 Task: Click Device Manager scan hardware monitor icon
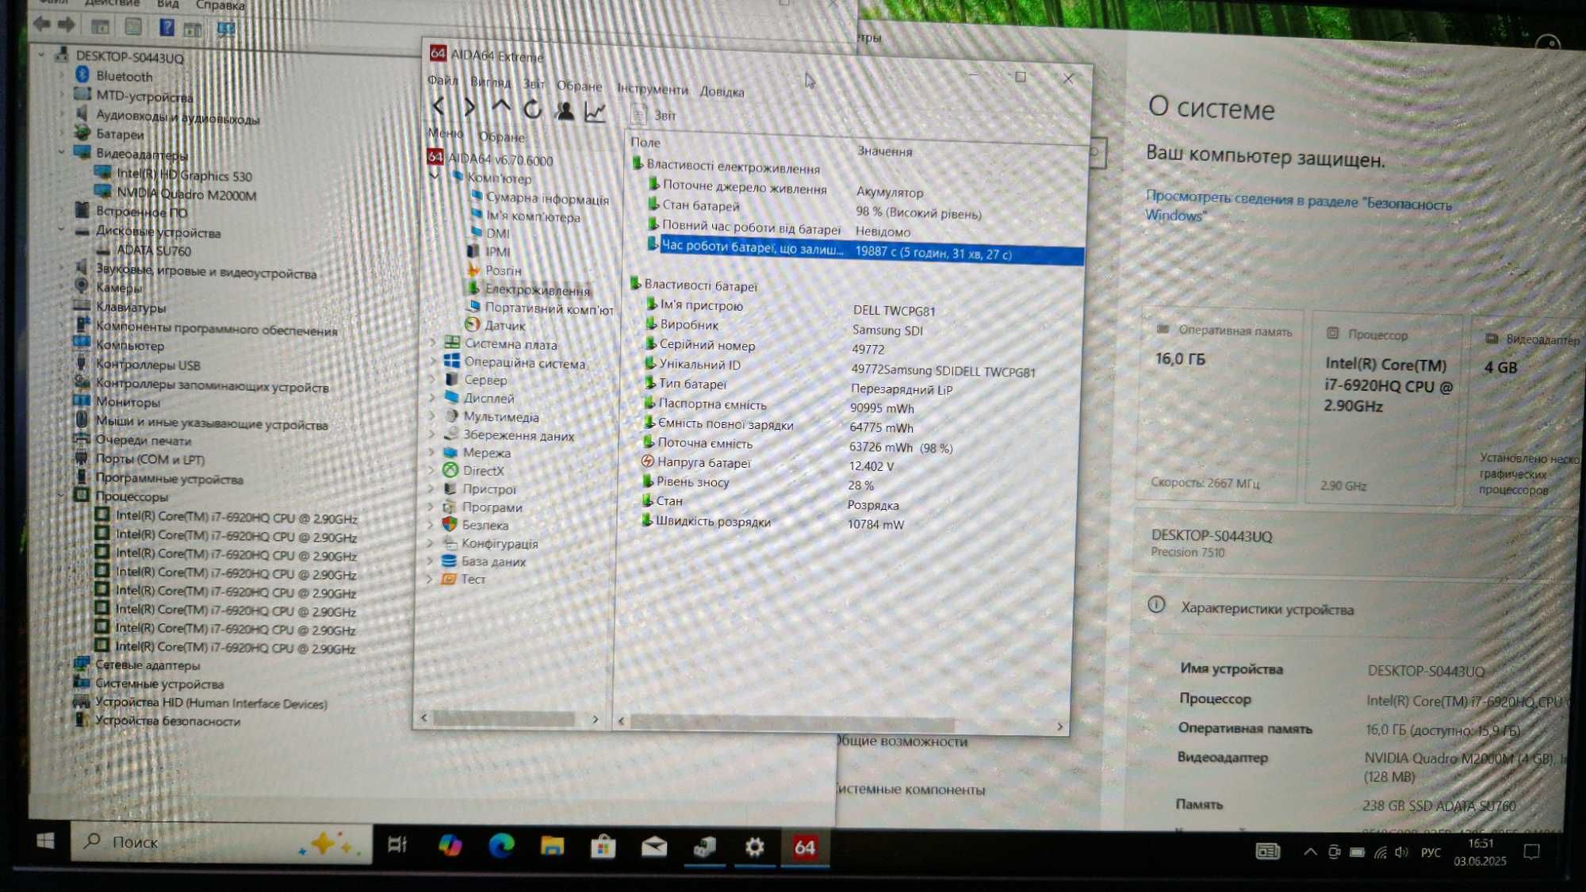tap(226, 29)
